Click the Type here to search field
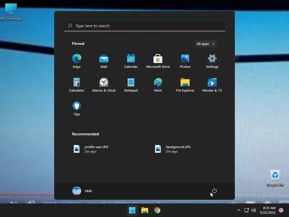 coord(144,26)
